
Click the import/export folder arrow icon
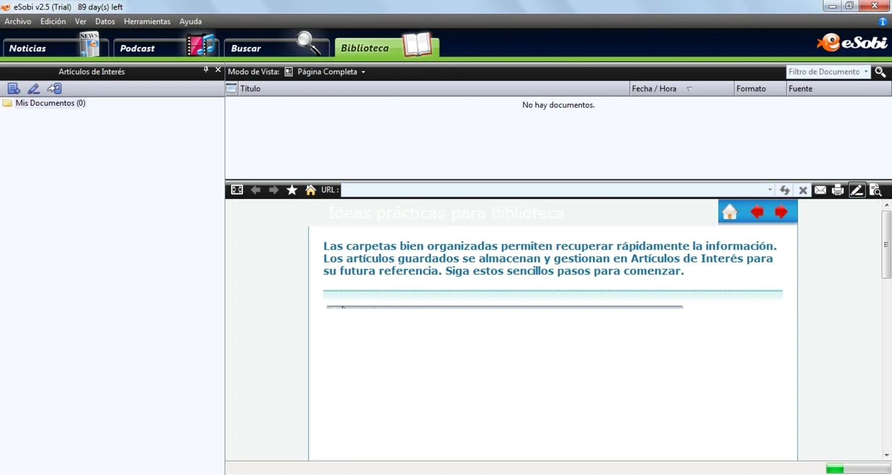[54, 89]
